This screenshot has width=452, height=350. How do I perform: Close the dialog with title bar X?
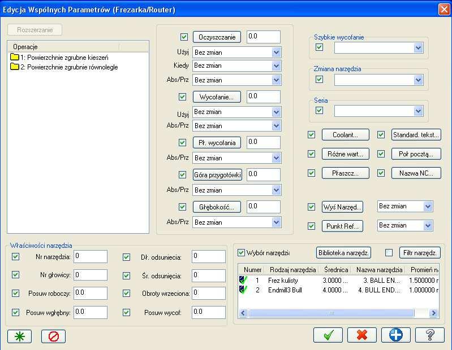click(444, 9)
